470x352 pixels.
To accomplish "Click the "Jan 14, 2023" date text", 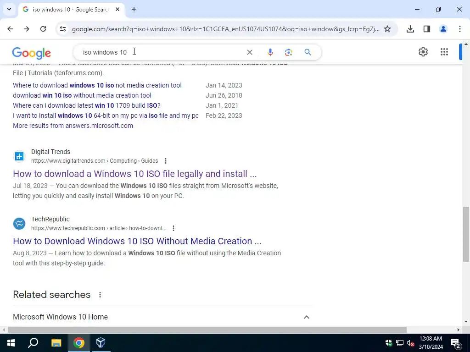I will (x=224, y=85).
